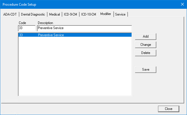Switch to the ADA-CDT tab
The image size is (187, 115).
pos(10,14)
